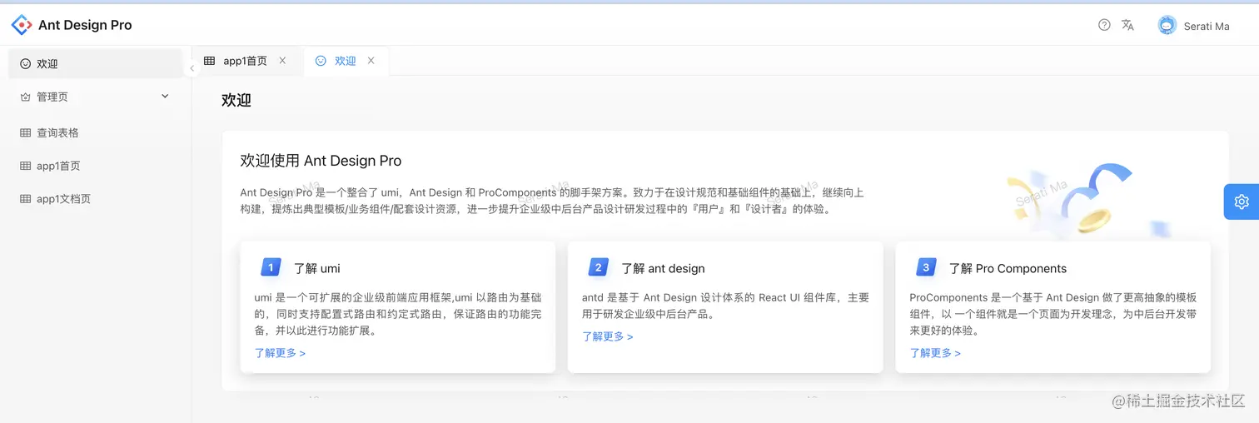
Task: Expand the 管理页 submenu chevron
Action: [x=165, y=97]
